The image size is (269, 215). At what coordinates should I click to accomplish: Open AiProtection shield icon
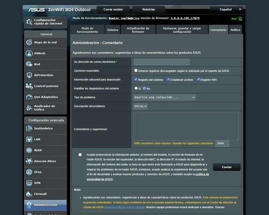(x=29, y=75)
